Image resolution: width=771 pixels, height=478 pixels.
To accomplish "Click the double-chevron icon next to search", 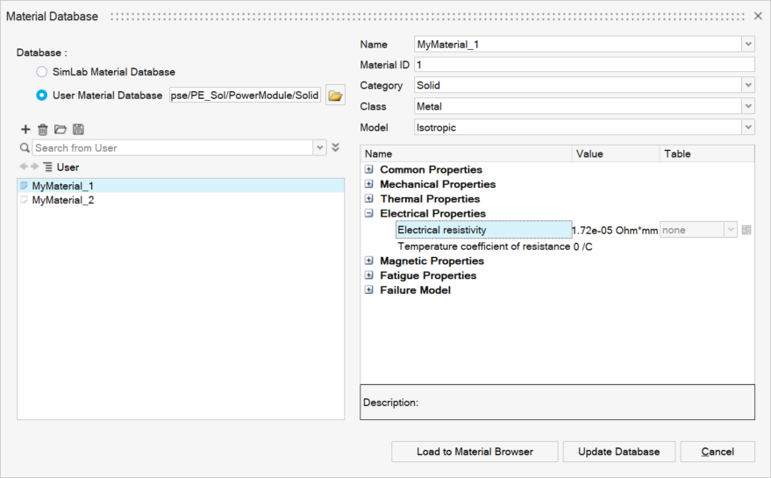I will pyautogui.click(x=336, y=148).
